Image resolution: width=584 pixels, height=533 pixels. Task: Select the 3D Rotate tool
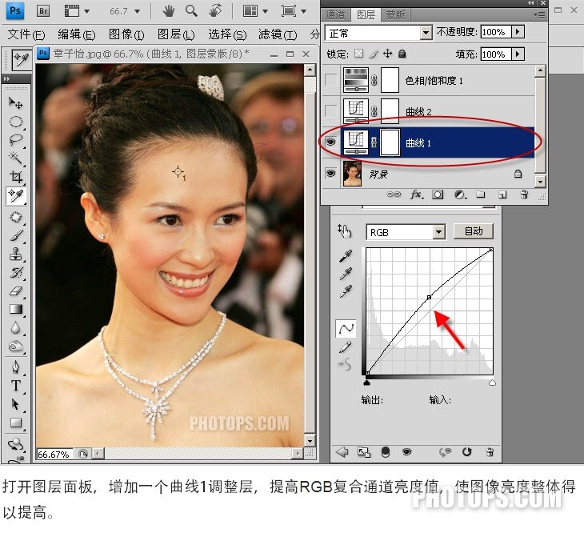point(16,444)
